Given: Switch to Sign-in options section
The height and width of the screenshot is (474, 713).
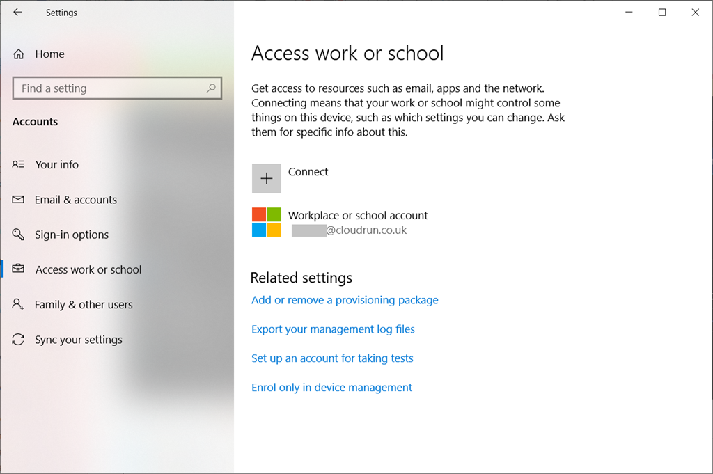Looking at the screenshot, I should (72, 235).
